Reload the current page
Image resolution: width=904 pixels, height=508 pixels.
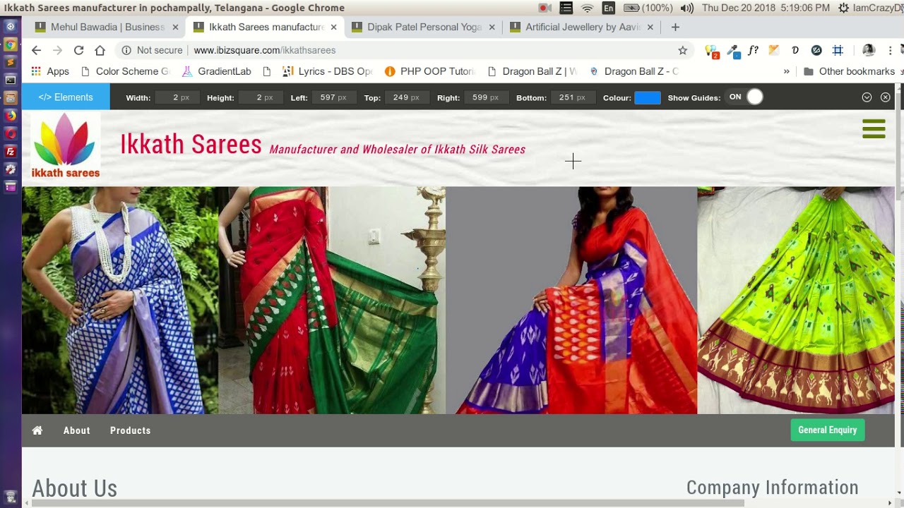click(79, 50)
